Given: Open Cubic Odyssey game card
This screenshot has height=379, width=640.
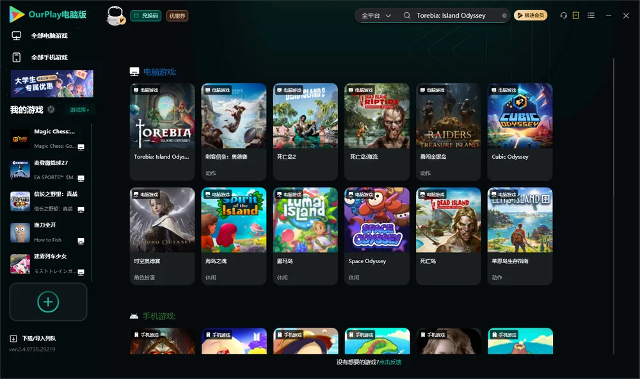Looking at the screenshot, I should (520, 131).
